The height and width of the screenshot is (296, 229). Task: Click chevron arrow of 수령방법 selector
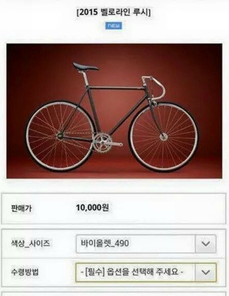pos(205,272)
